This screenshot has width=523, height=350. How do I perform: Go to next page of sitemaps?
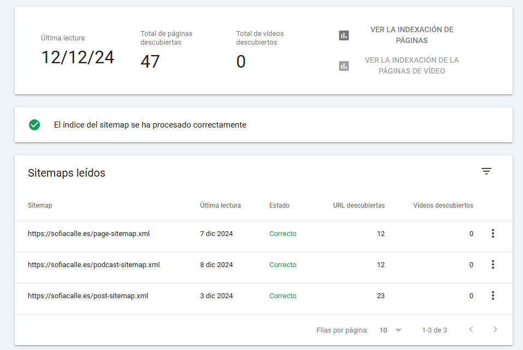[495, 330]
